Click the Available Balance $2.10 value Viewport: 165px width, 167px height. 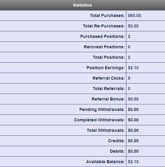pos(133,162)
